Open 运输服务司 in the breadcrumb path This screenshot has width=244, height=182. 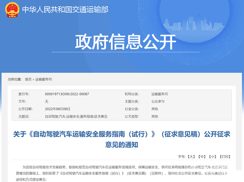click(43, 79)
